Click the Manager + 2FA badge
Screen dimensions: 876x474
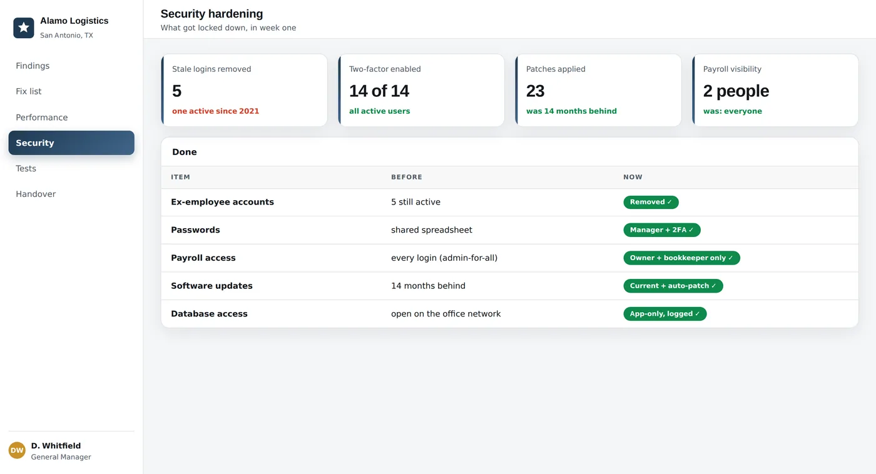[x=662, y=230]
